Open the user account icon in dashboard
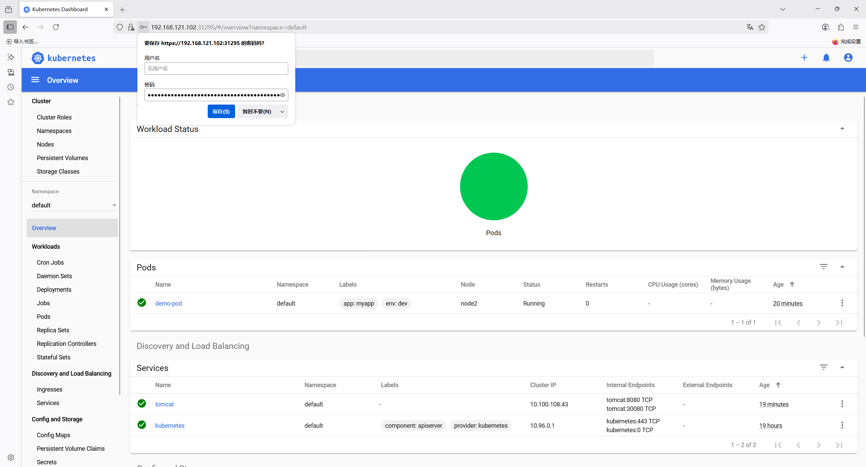Viewport: 866px width, 467px height. point(848,58)
